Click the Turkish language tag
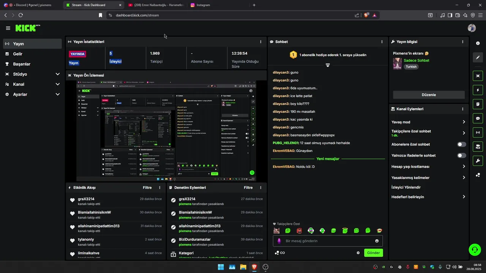The image size is (486, 273). [x=411, y=67]
